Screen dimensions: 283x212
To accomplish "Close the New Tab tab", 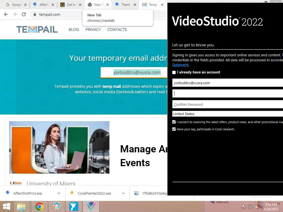I will [108, 5].
